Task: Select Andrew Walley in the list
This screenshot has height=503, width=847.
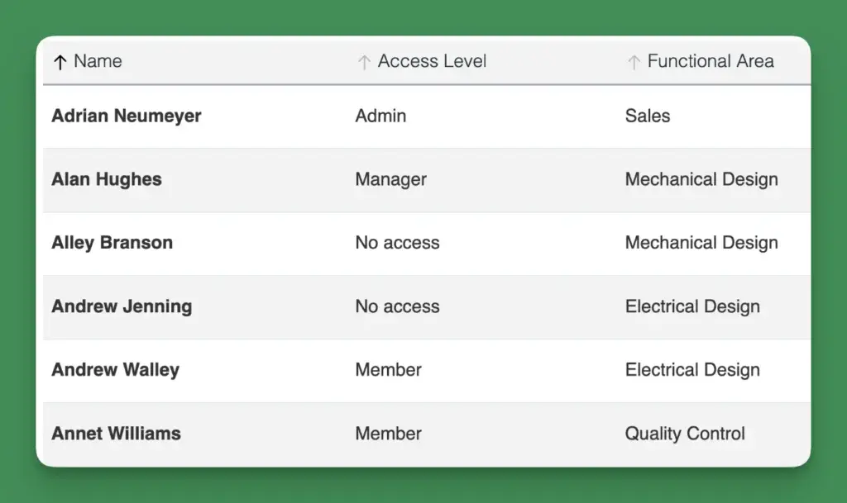Action: tap(115, 370)
